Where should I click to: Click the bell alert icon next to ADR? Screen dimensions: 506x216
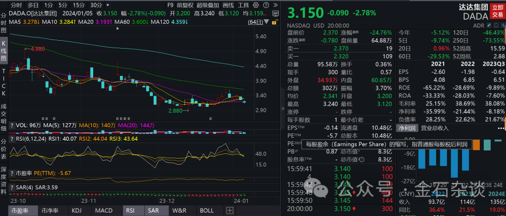495,25
